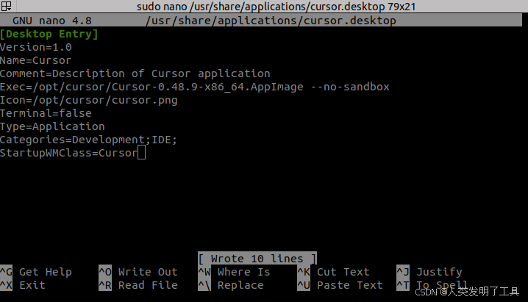The width and height of the screenshot is (528, 302).
Task: Click the '^O Write Out' shortcut
Action: point(138,272)
